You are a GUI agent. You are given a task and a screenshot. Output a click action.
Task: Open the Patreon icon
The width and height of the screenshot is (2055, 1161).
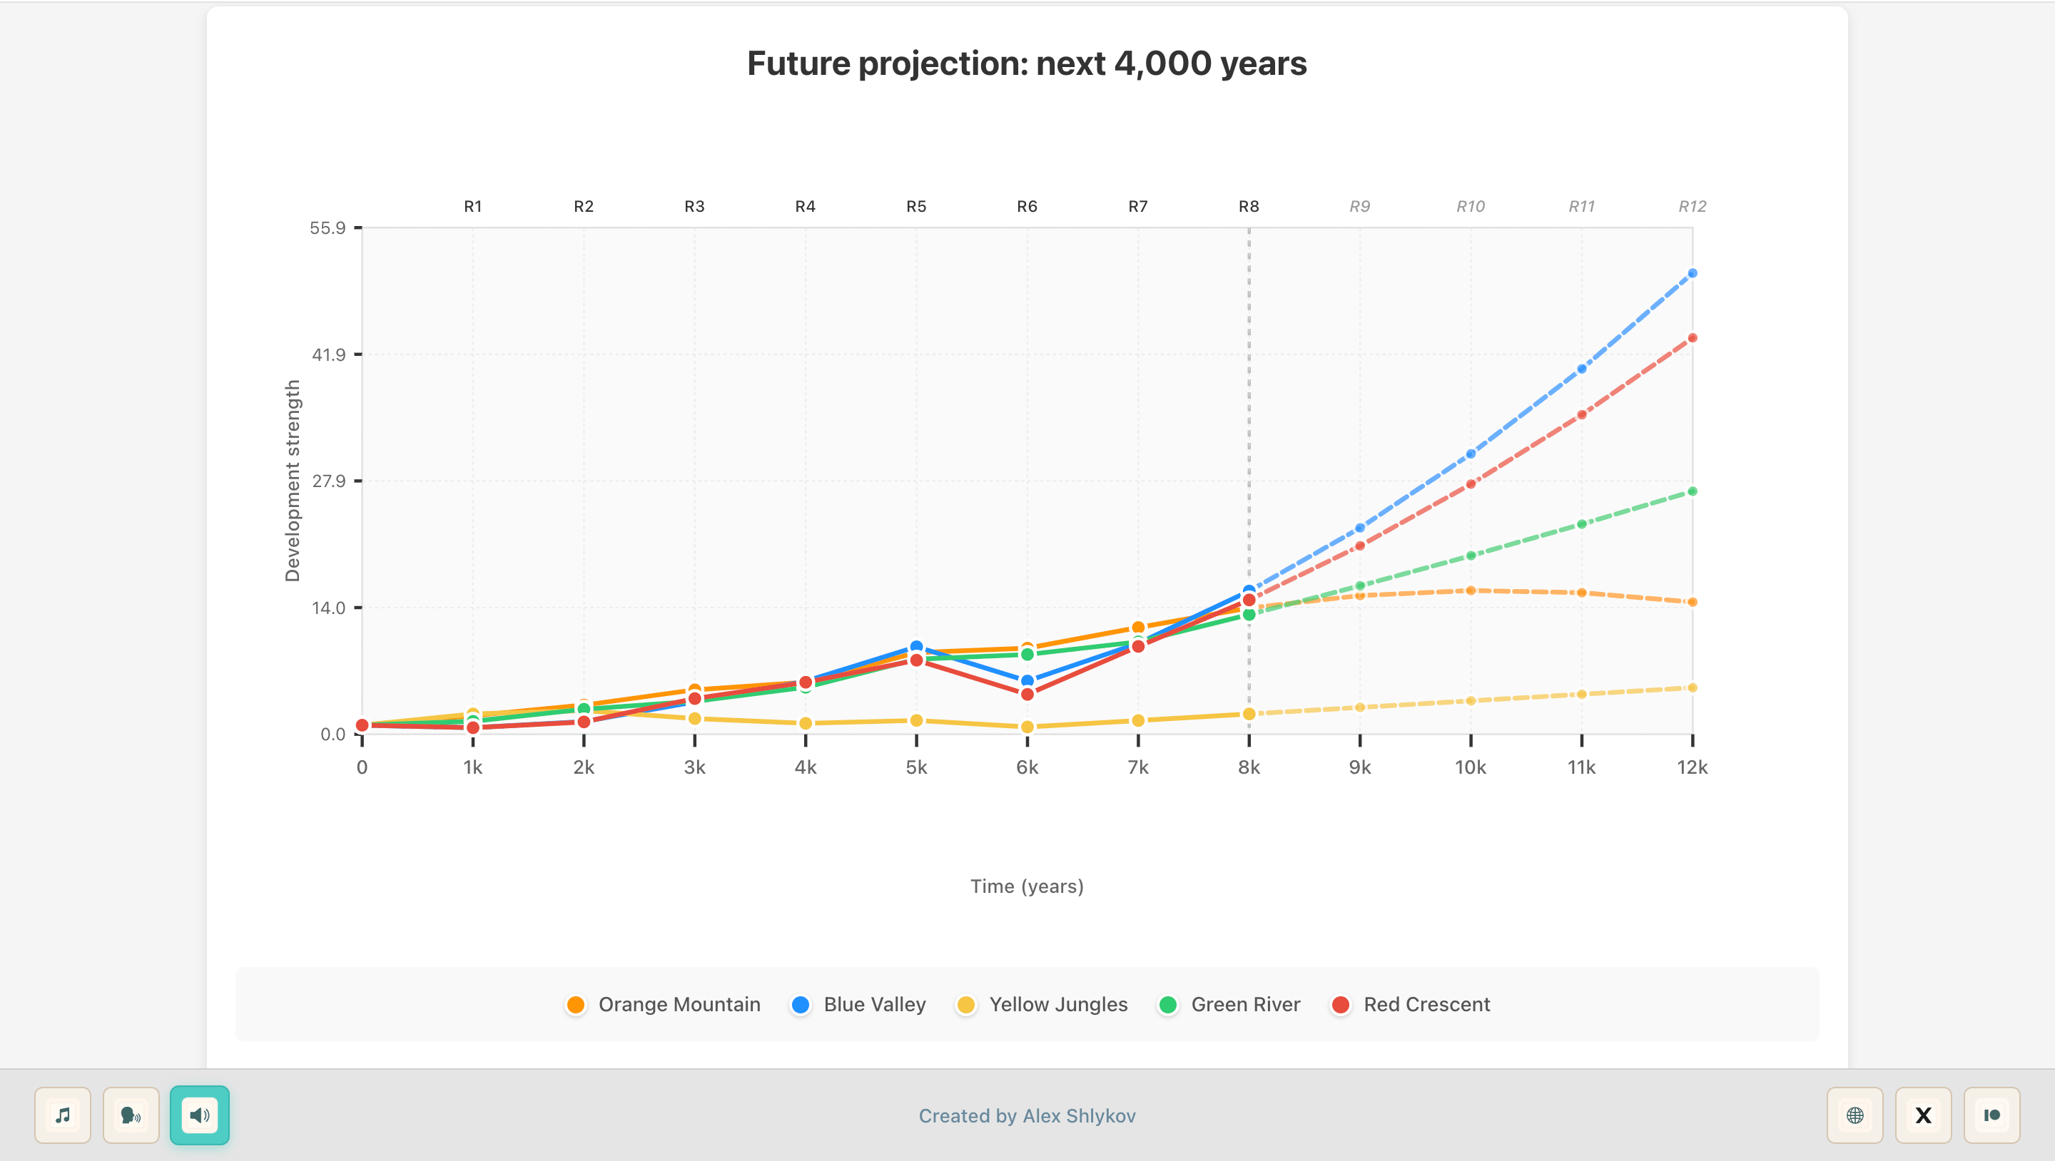[1992, 1115]
